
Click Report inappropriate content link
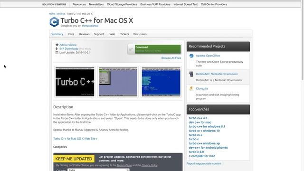pyautogui.click(x=204, y=163)
